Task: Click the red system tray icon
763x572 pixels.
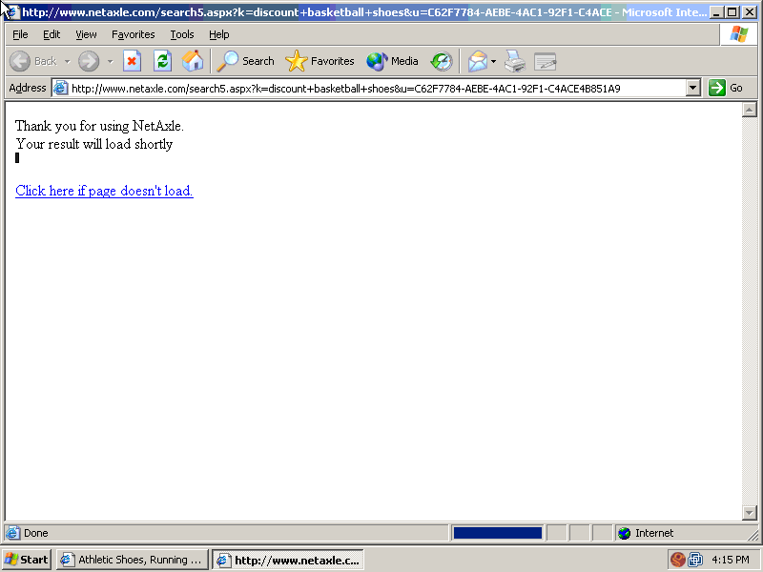Action: [x=677, y=560]
